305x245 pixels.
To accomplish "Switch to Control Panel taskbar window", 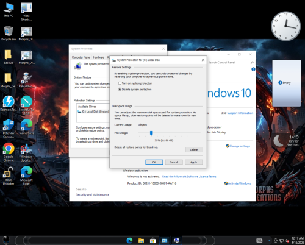I will [x=165, y=241].
